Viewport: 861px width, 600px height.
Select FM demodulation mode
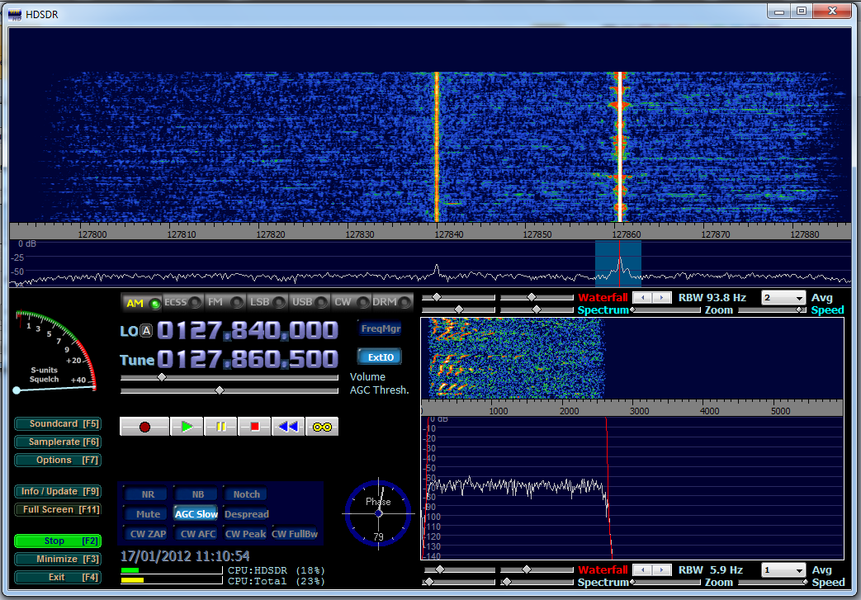225,302
